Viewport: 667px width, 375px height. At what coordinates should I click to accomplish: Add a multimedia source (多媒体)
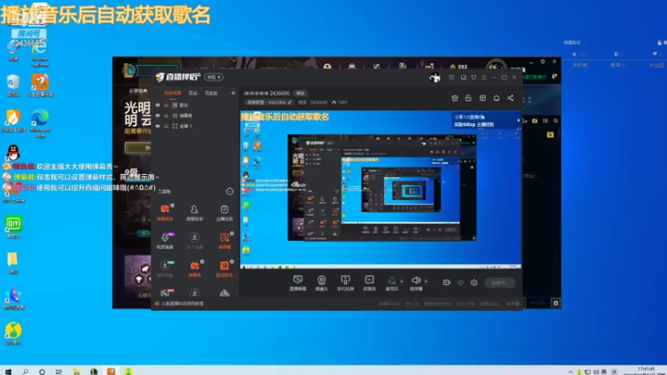point(369,282)
